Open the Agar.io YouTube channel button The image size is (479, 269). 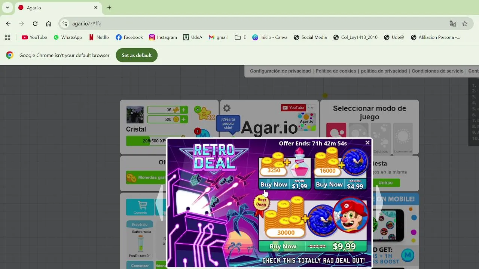click(x=293, y=108)
